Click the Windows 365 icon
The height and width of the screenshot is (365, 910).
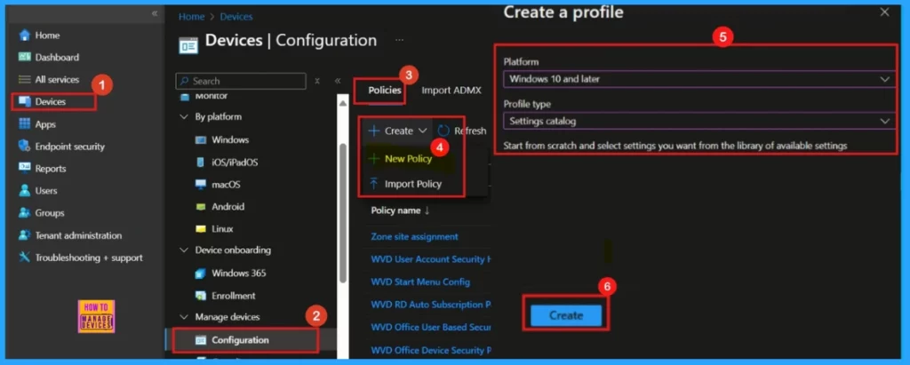coord(201,274)
